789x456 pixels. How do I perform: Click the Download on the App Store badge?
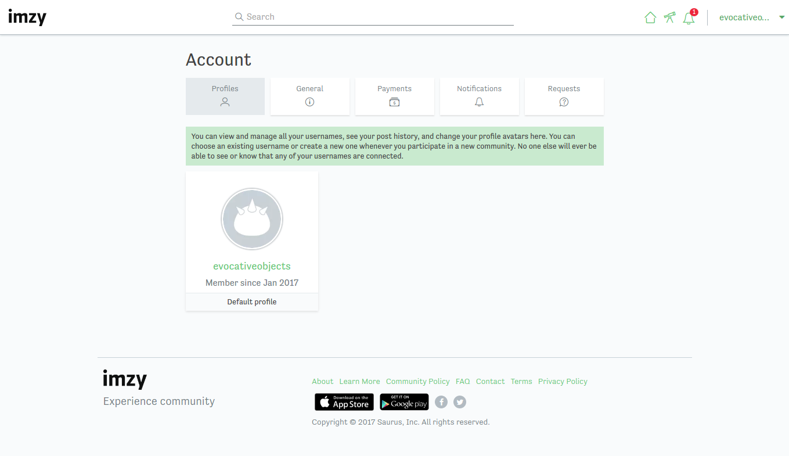(x=344, y=402)
